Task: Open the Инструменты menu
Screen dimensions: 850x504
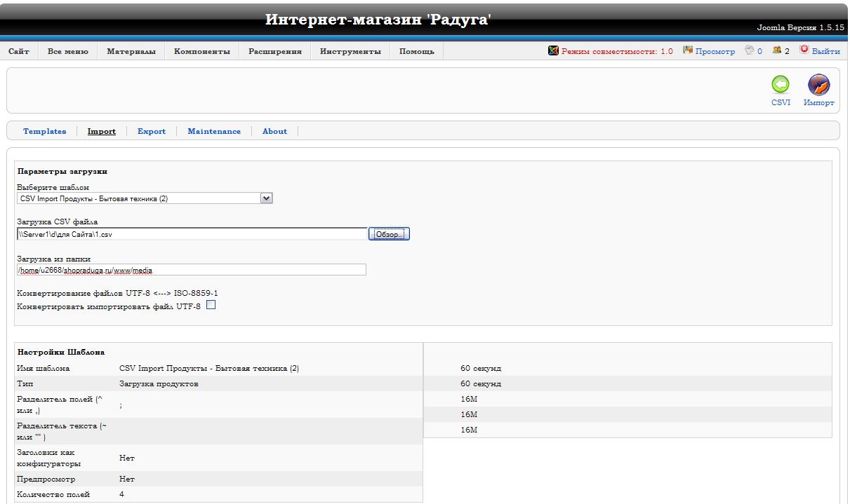Action: coord(351,52)
